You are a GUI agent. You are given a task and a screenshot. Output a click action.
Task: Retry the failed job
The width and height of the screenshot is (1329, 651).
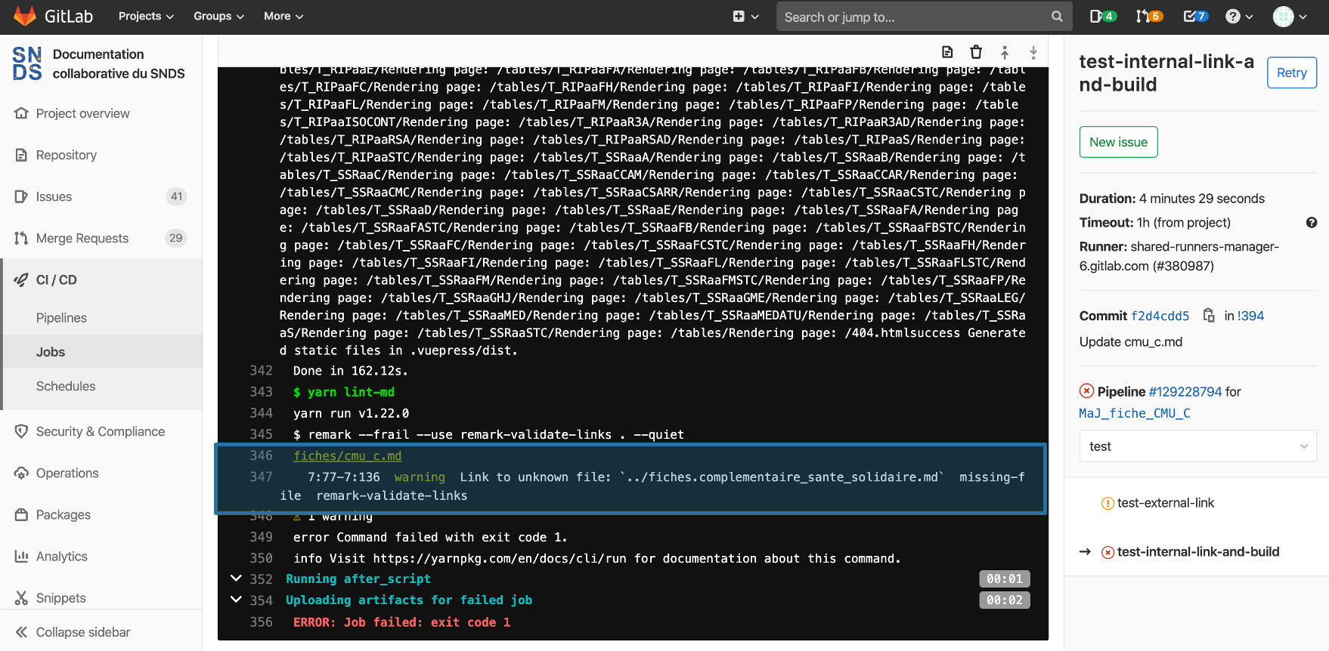coord(1292,73)
